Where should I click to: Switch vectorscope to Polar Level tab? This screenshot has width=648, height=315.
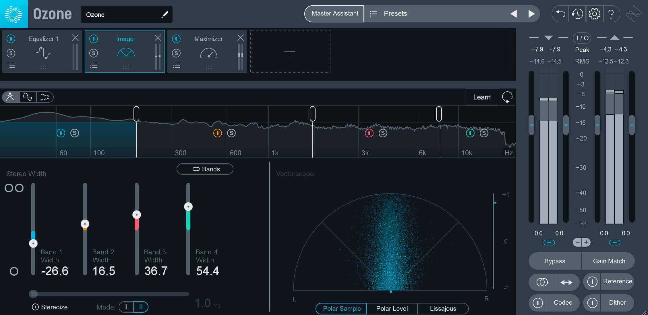click(392, 308)
